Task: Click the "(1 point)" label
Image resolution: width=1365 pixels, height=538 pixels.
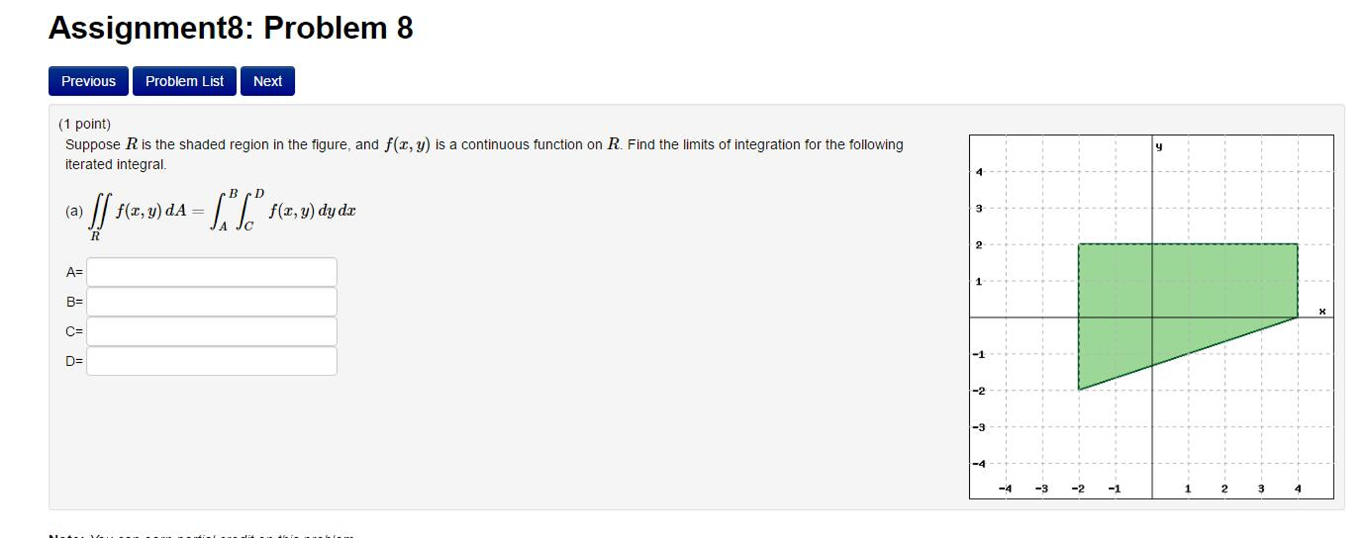Action: 85,124
